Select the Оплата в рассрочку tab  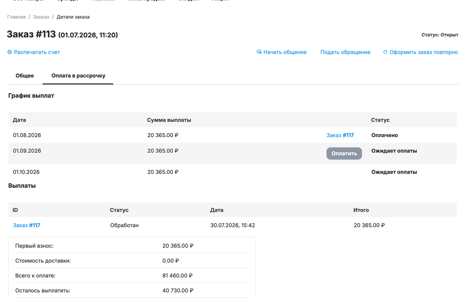(x=78, y=76)
